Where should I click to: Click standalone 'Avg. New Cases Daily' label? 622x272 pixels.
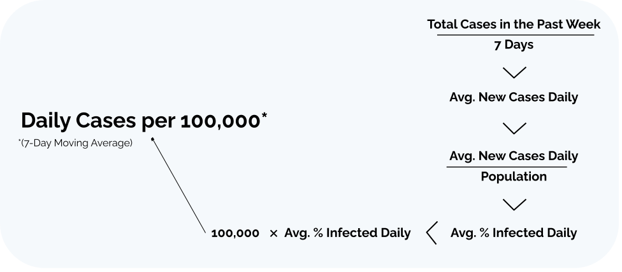(514, 97)
